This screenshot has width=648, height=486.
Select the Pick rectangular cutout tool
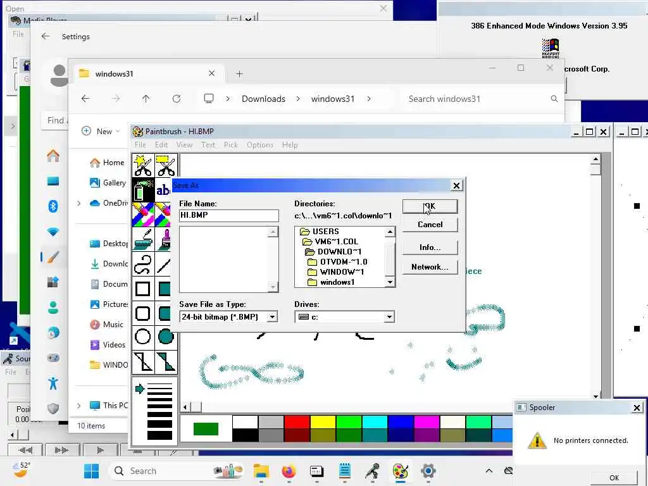coord(166,165)
